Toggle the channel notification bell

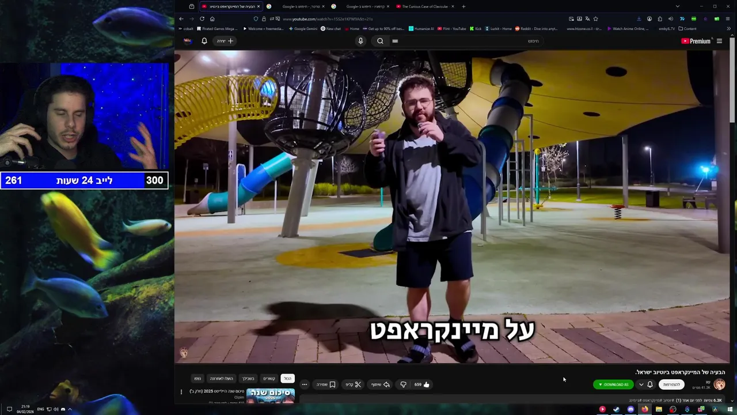(650, 384)
